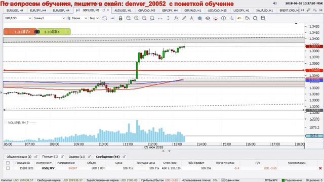Click the vertical stretch arrows icon
The height and width of the screenshot is (182, 324).
(x=168, y=18)
